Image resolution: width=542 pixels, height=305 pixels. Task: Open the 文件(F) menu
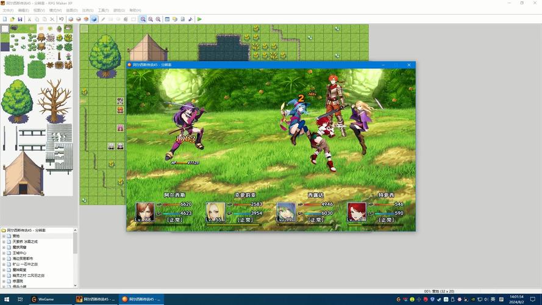[x=8, y=10]
